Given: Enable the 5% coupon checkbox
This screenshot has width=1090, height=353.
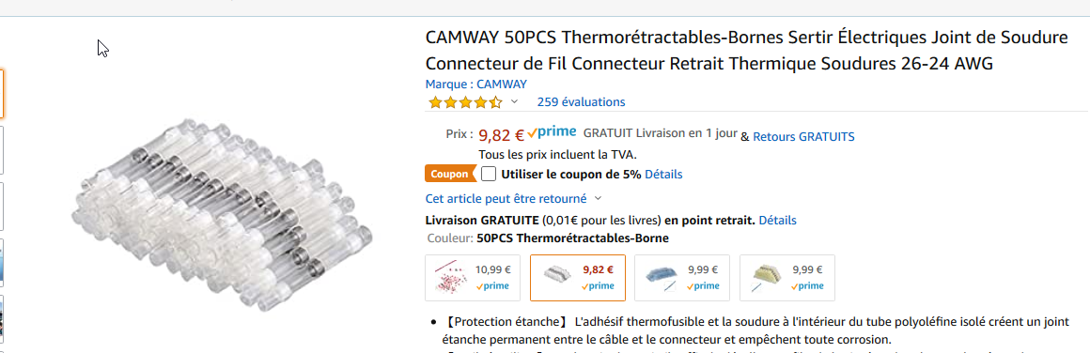Looking at the screenshot, I should (489, 174).
